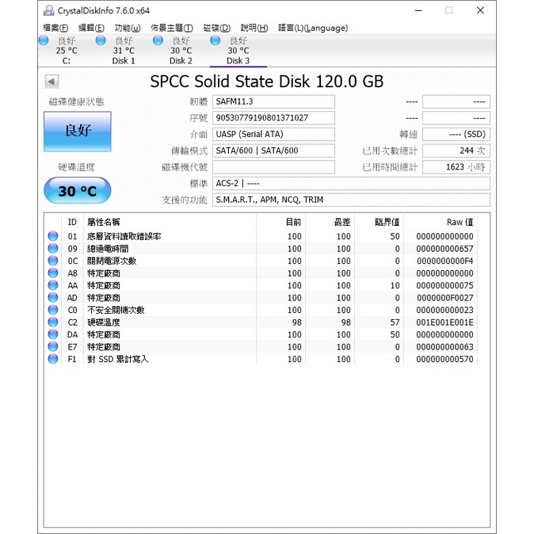Click the blue status orb for Disk 1
This screenshot has height=534, width=534.
tap(101, 40)
